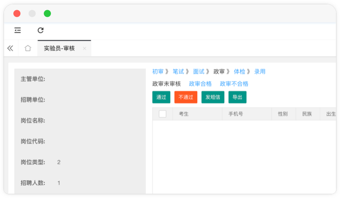Toggle the select-all checkbox in table header
The image size is (340, 198).
[x=162, y=114]
